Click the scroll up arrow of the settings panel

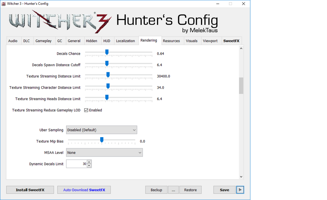tap(241, 49)
